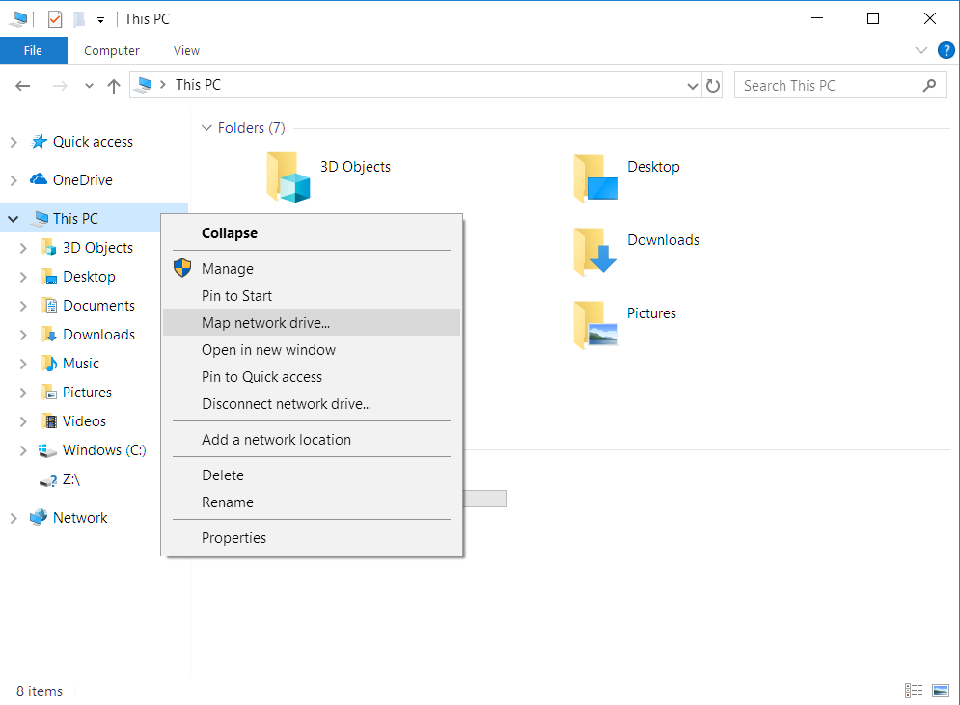Screen dimensions: 960x705
Task: Click the Up navigation arrow
Action: pyautogui.click(x=113, y=86)
